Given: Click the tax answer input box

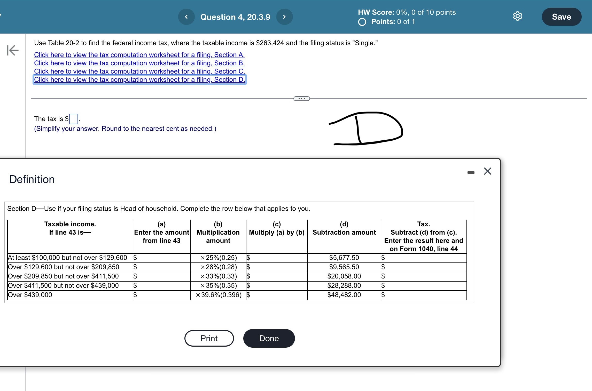Looking at the screenshot, I should pyautogui.click(x=74, y=119).
